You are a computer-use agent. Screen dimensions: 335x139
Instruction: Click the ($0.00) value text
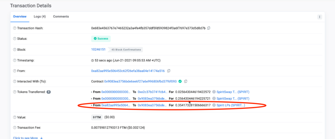[110, 117]
